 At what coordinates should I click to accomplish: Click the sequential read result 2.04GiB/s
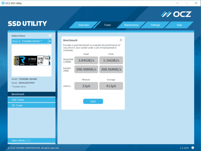click(86, 60)
